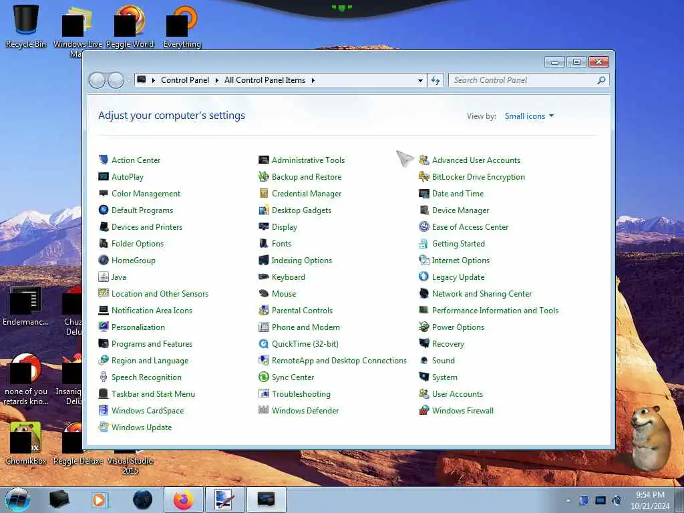The image size is (684, 513).
Task: Open the QuickTime (32-bit) icon
Action: 263,344
